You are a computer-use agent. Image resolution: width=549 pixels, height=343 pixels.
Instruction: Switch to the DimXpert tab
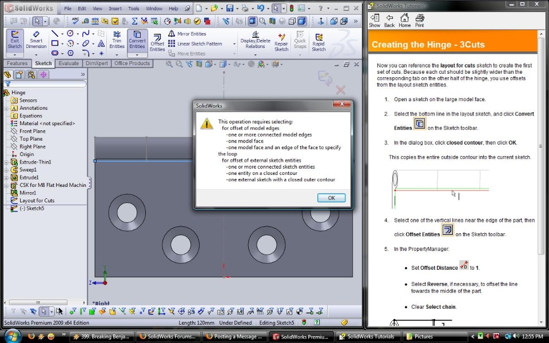97,63
